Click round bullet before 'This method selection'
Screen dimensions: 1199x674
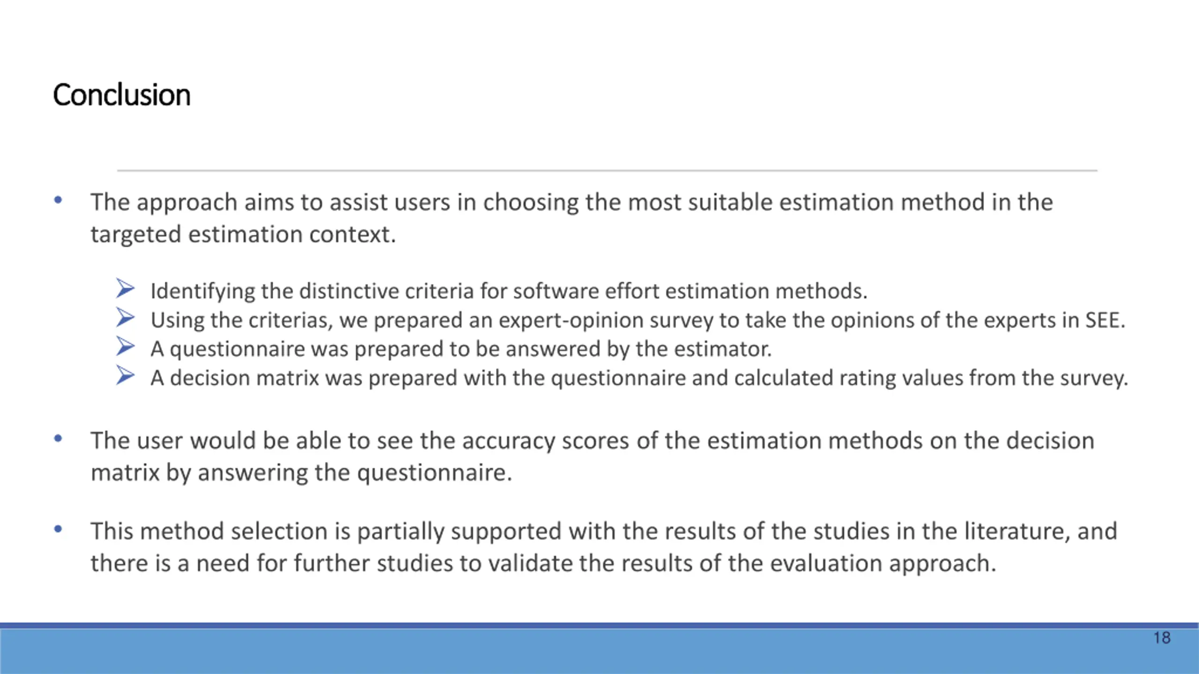pyautogui.click(x=58, y=529)
